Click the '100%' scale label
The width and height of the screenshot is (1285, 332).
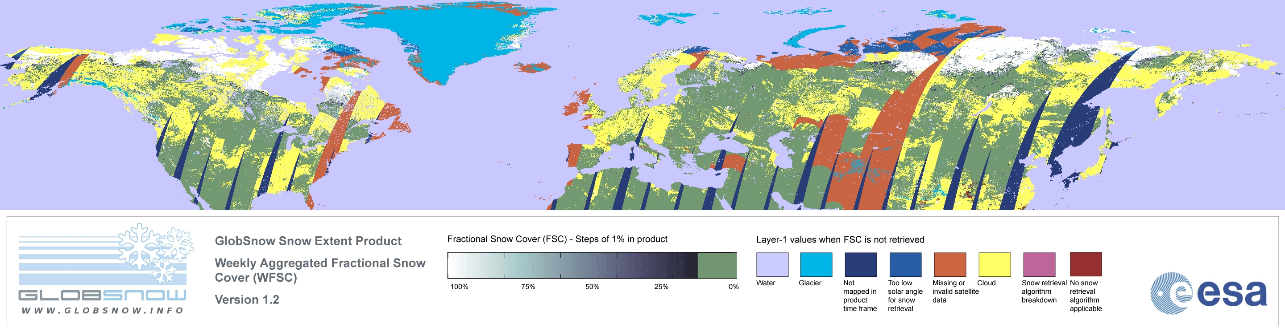tap(459, 287)
